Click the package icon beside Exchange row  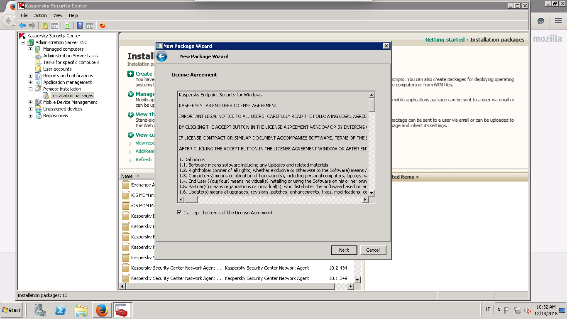tap(126, 185)
